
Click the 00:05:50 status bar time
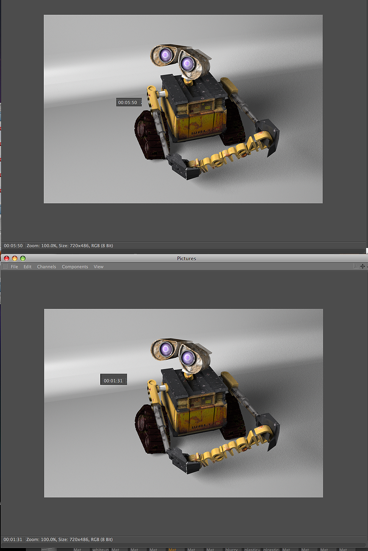[13, 246]
